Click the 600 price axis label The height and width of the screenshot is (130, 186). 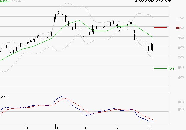tap(181, 67)
